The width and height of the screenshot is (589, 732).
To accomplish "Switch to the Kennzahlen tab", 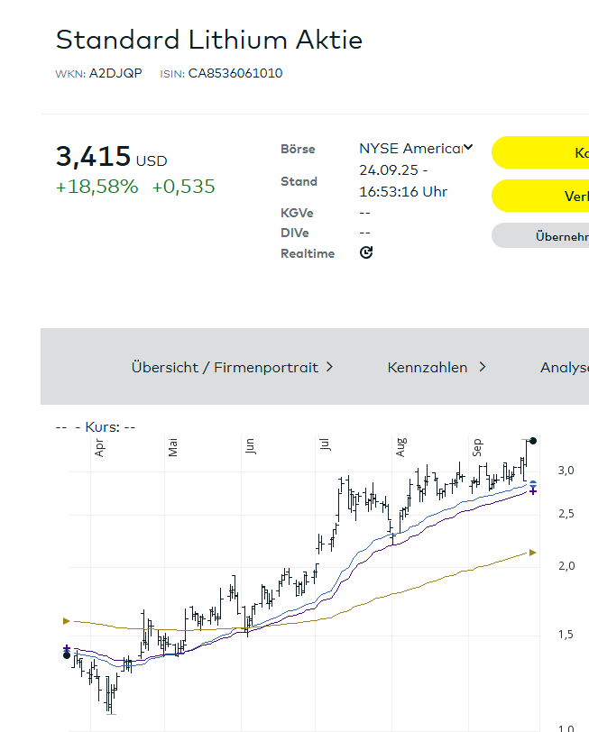I will (428, 368).
